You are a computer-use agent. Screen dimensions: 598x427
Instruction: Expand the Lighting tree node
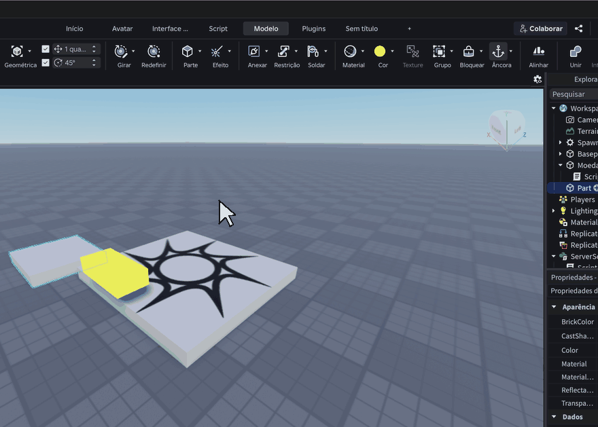pos(554,210)
